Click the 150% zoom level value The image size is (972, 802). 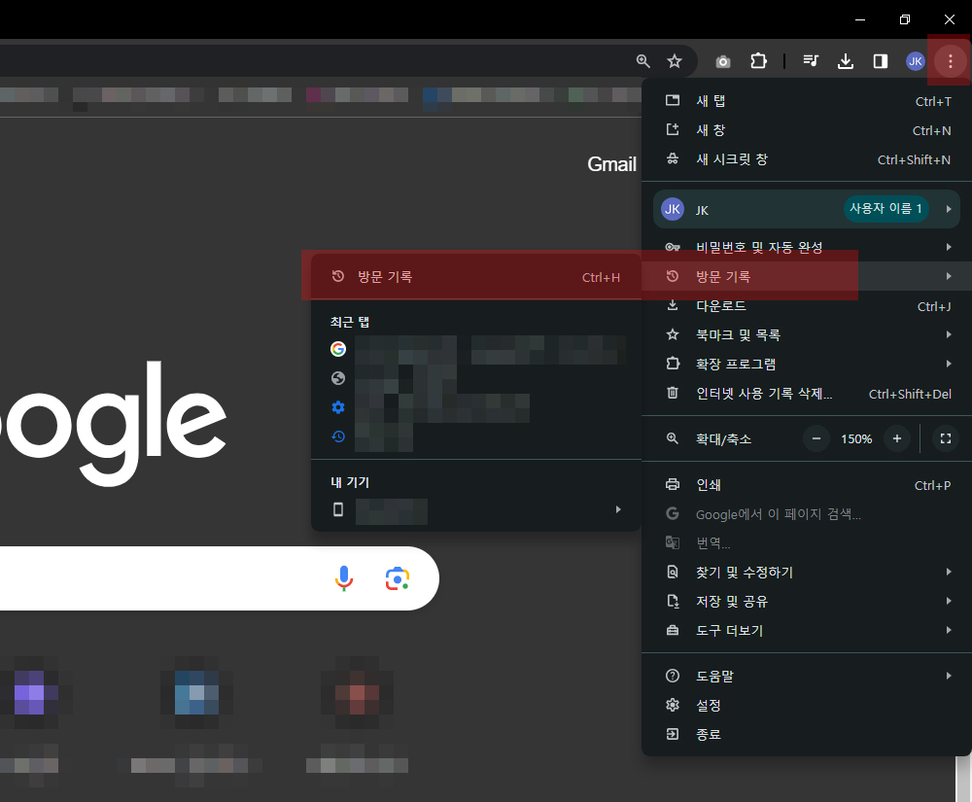[856, 438]
